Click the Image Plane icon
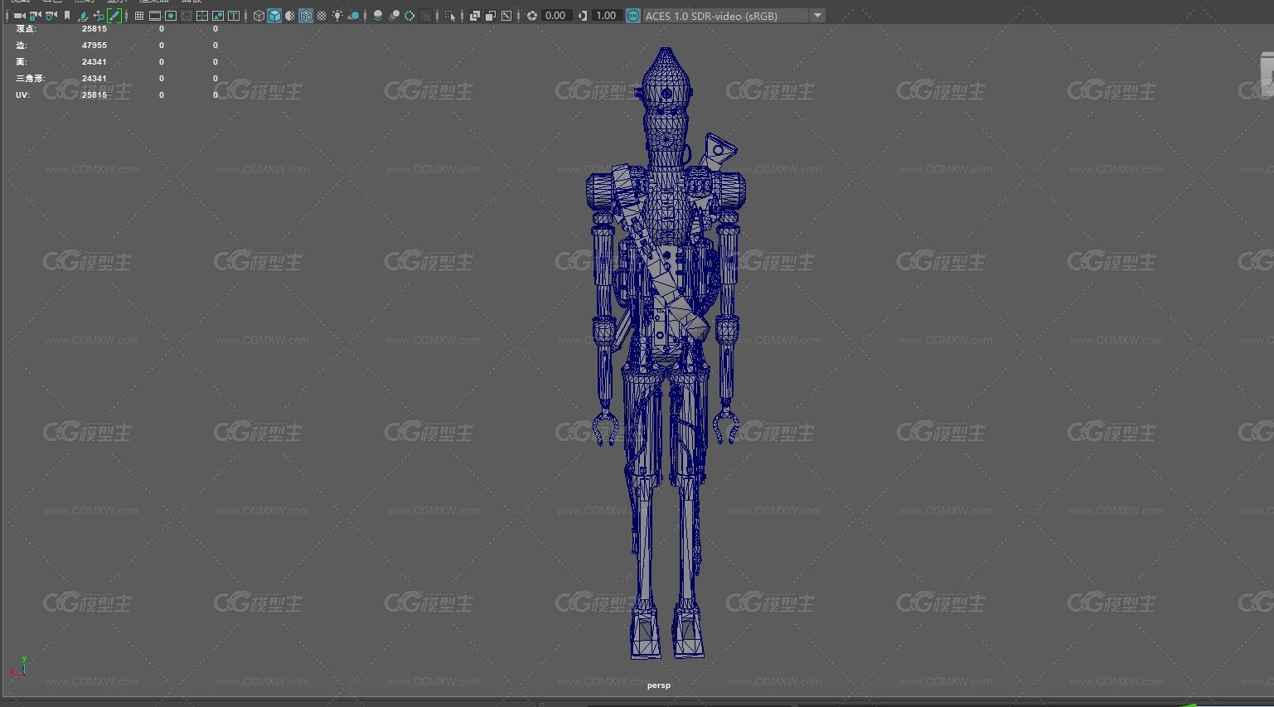 point(83,16)
